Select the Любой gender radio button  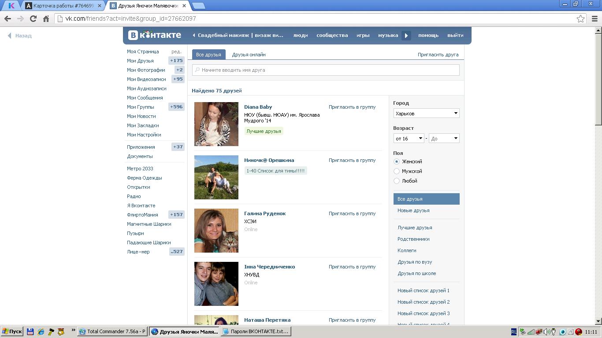tap(397, 181)
